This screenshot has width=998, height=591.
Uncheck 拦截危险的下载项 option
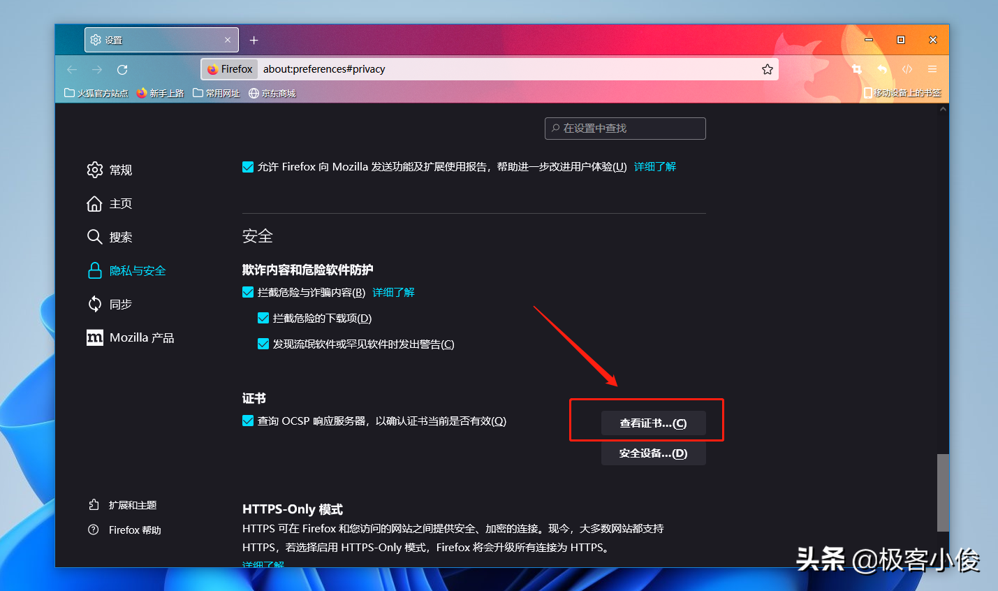coord(263,318)
